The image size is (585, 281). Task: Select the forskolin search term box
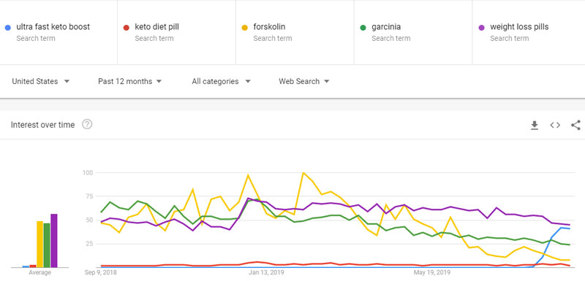[295, 32]
